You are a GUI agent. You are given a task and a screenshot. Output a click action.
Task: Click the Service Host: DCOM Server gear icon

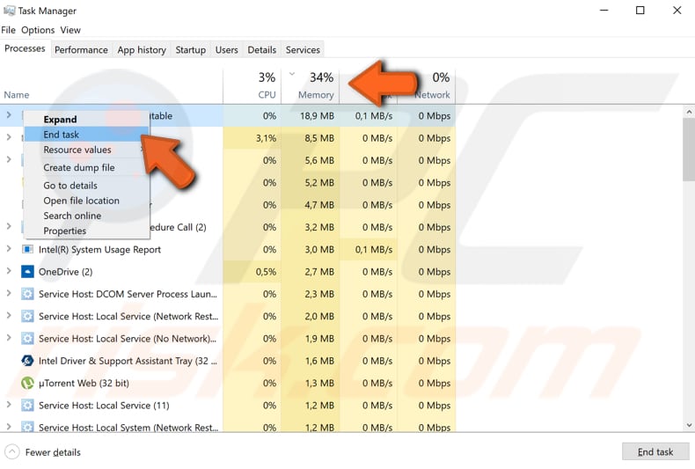tap(27, 294)
